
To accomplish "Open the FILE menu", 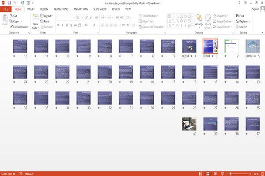I will click(x=6, y=9).
